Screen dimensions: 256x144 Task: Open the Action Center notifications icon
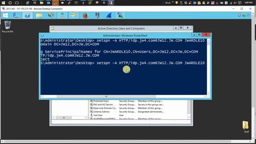tap(240, 3)
